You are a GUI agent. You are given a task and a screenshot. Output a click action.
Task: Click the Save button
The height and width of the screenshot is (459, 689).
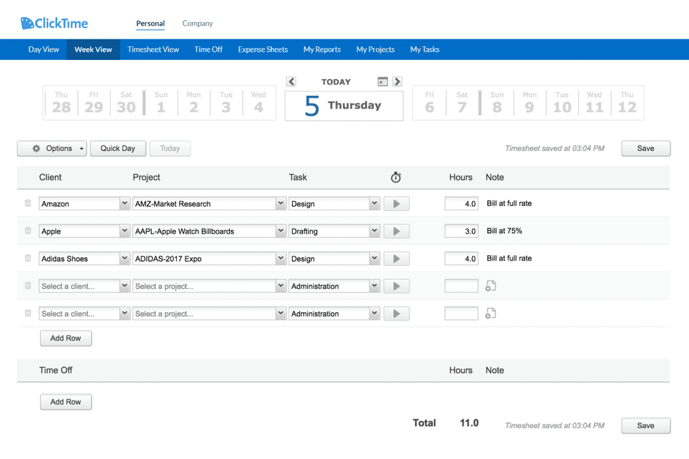[645, 147]
